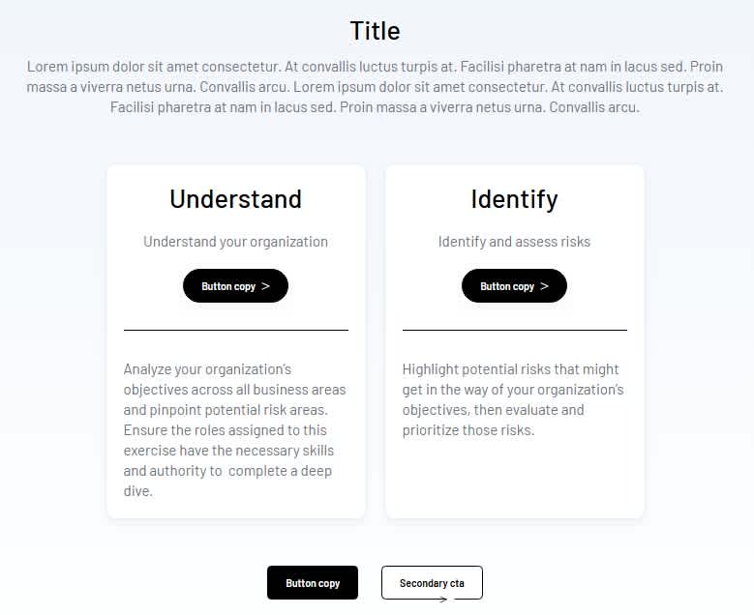Click the page Title heading

pos(376,31)
